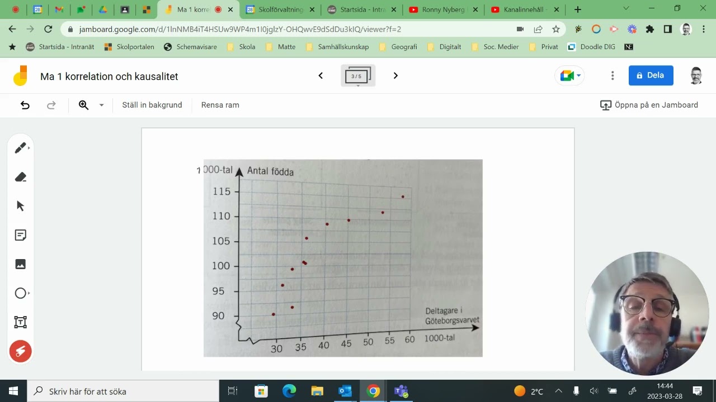Click the Jamboard logo
The height and width of the screenshot is (402, 716).
pyautogui.click(x=21, y=76)
